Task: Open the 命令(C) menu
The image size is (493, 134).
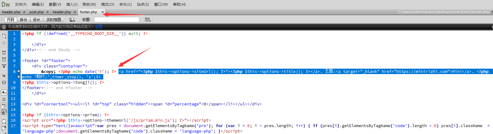Action: [125, 4]
